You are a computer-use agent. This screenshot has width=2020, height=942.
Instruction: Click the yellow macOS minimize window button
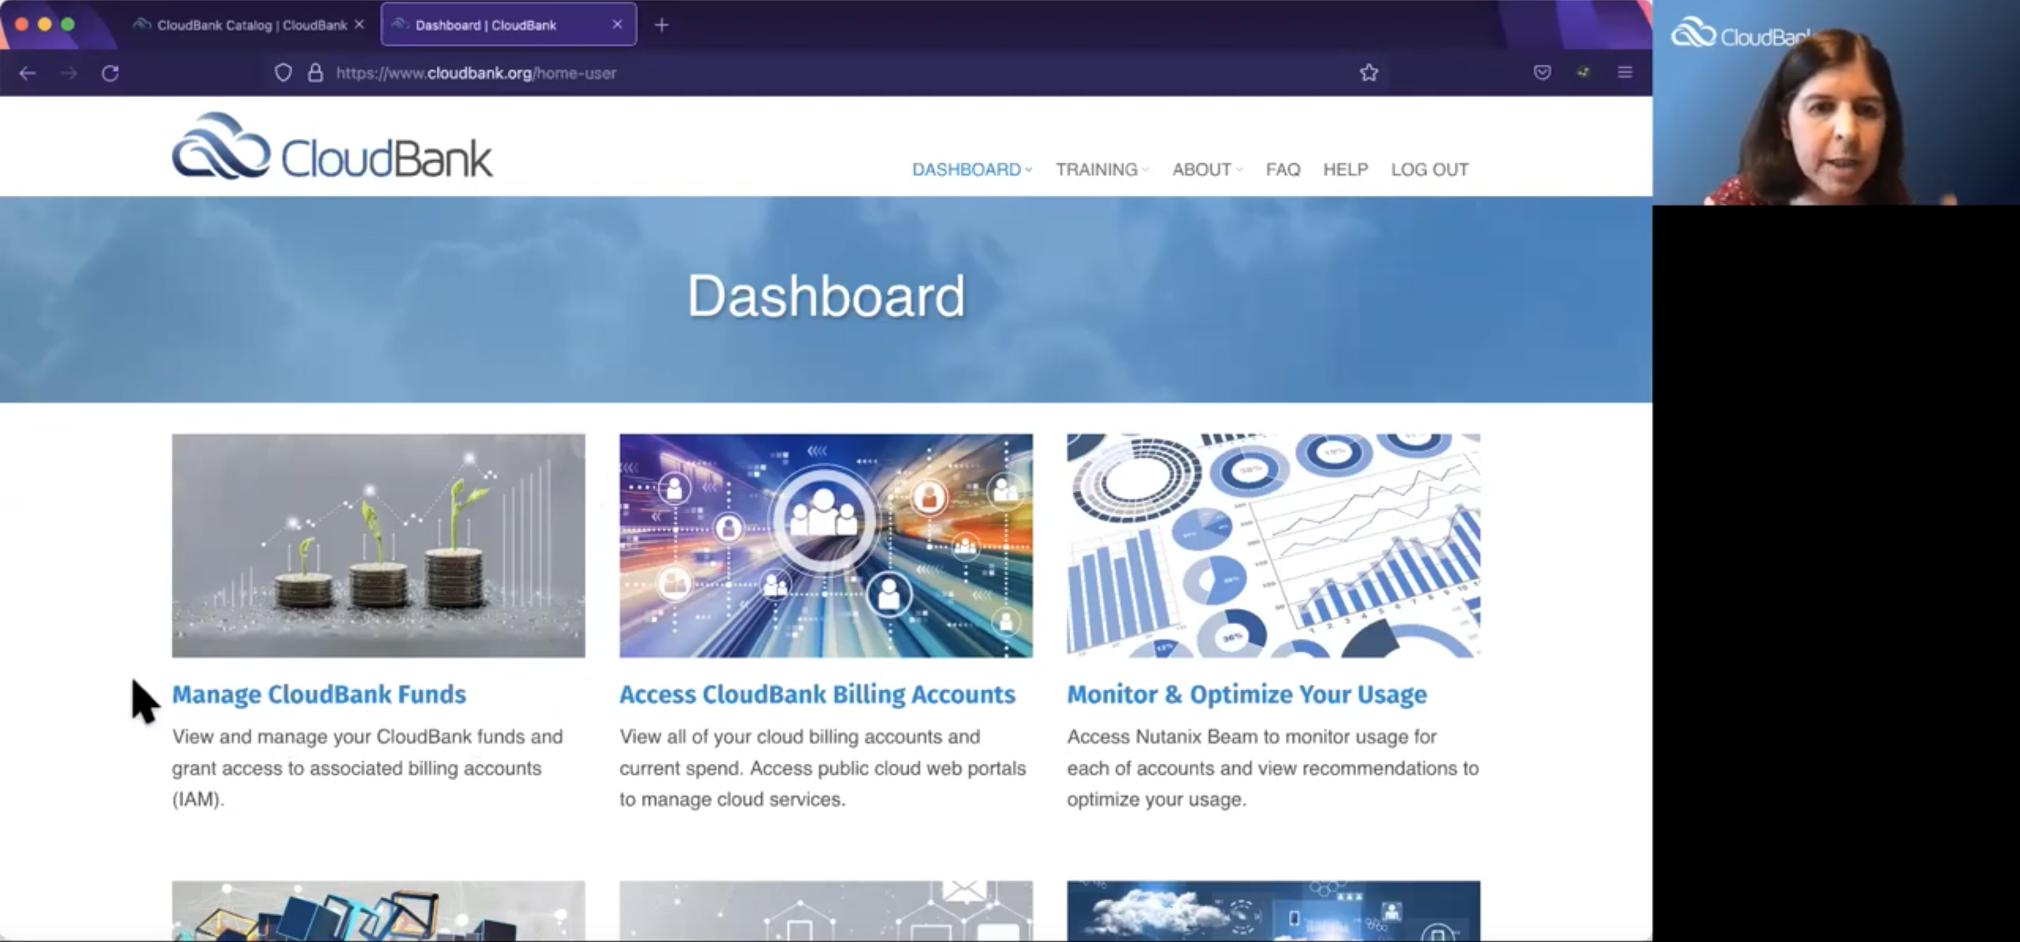(45, 24)
